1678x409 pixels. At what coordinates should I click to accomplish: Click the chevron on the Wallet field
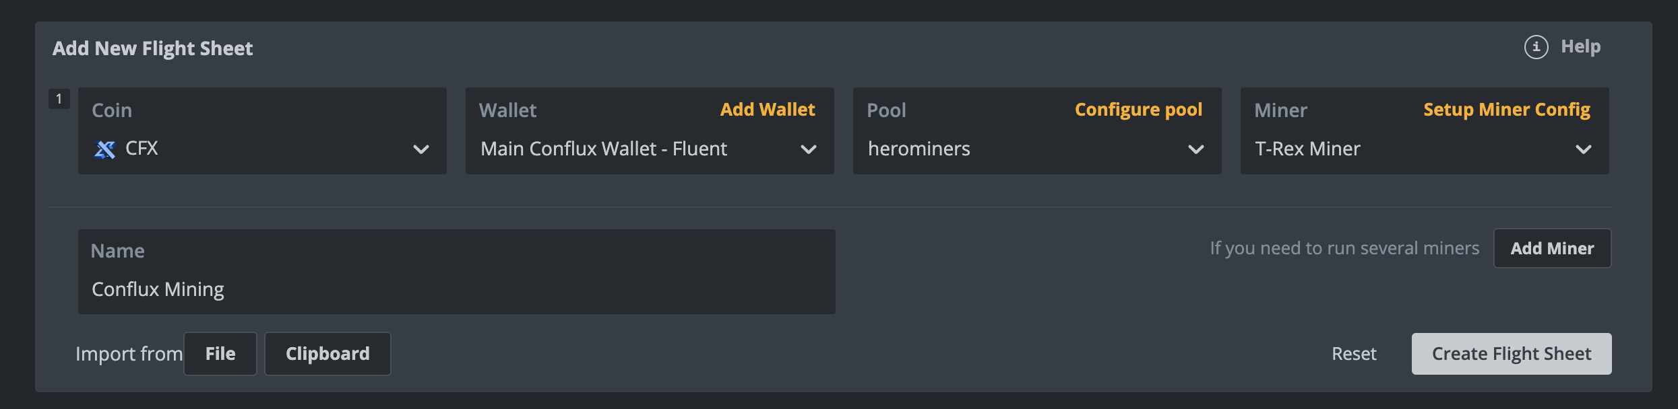point(809,150)
